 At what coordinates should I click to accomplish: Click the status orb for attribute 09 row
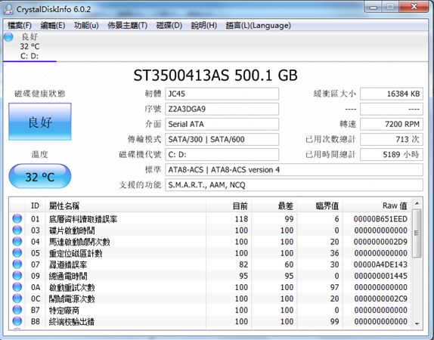pos(17,276)
